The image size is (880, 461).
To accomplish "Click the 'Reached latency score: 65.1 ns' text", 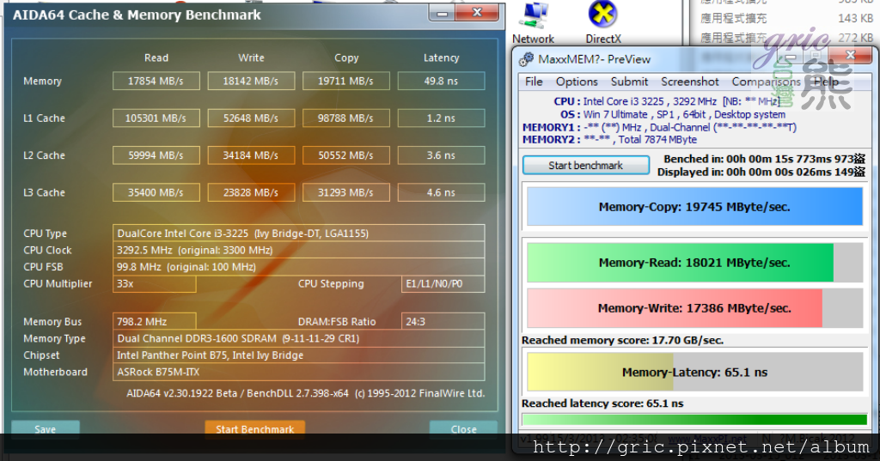I will point(602,403).
